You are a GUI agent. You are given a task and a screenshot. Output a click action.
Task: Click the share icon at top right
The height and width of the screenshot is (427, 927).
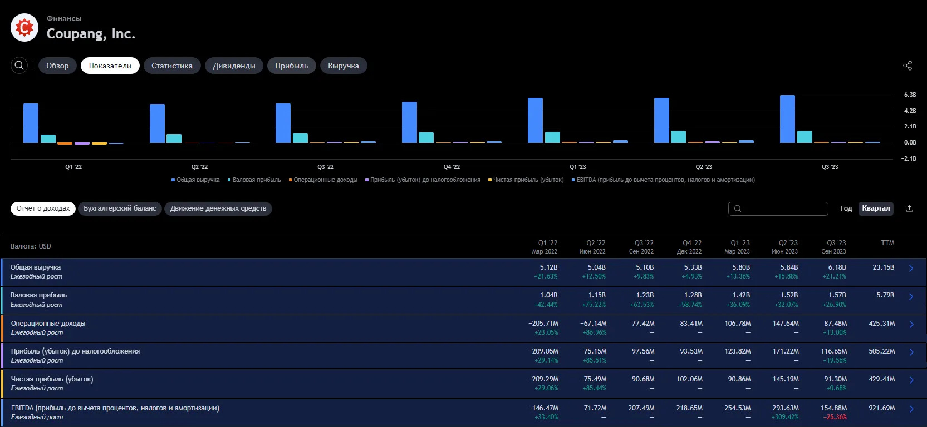coord(908,66)
